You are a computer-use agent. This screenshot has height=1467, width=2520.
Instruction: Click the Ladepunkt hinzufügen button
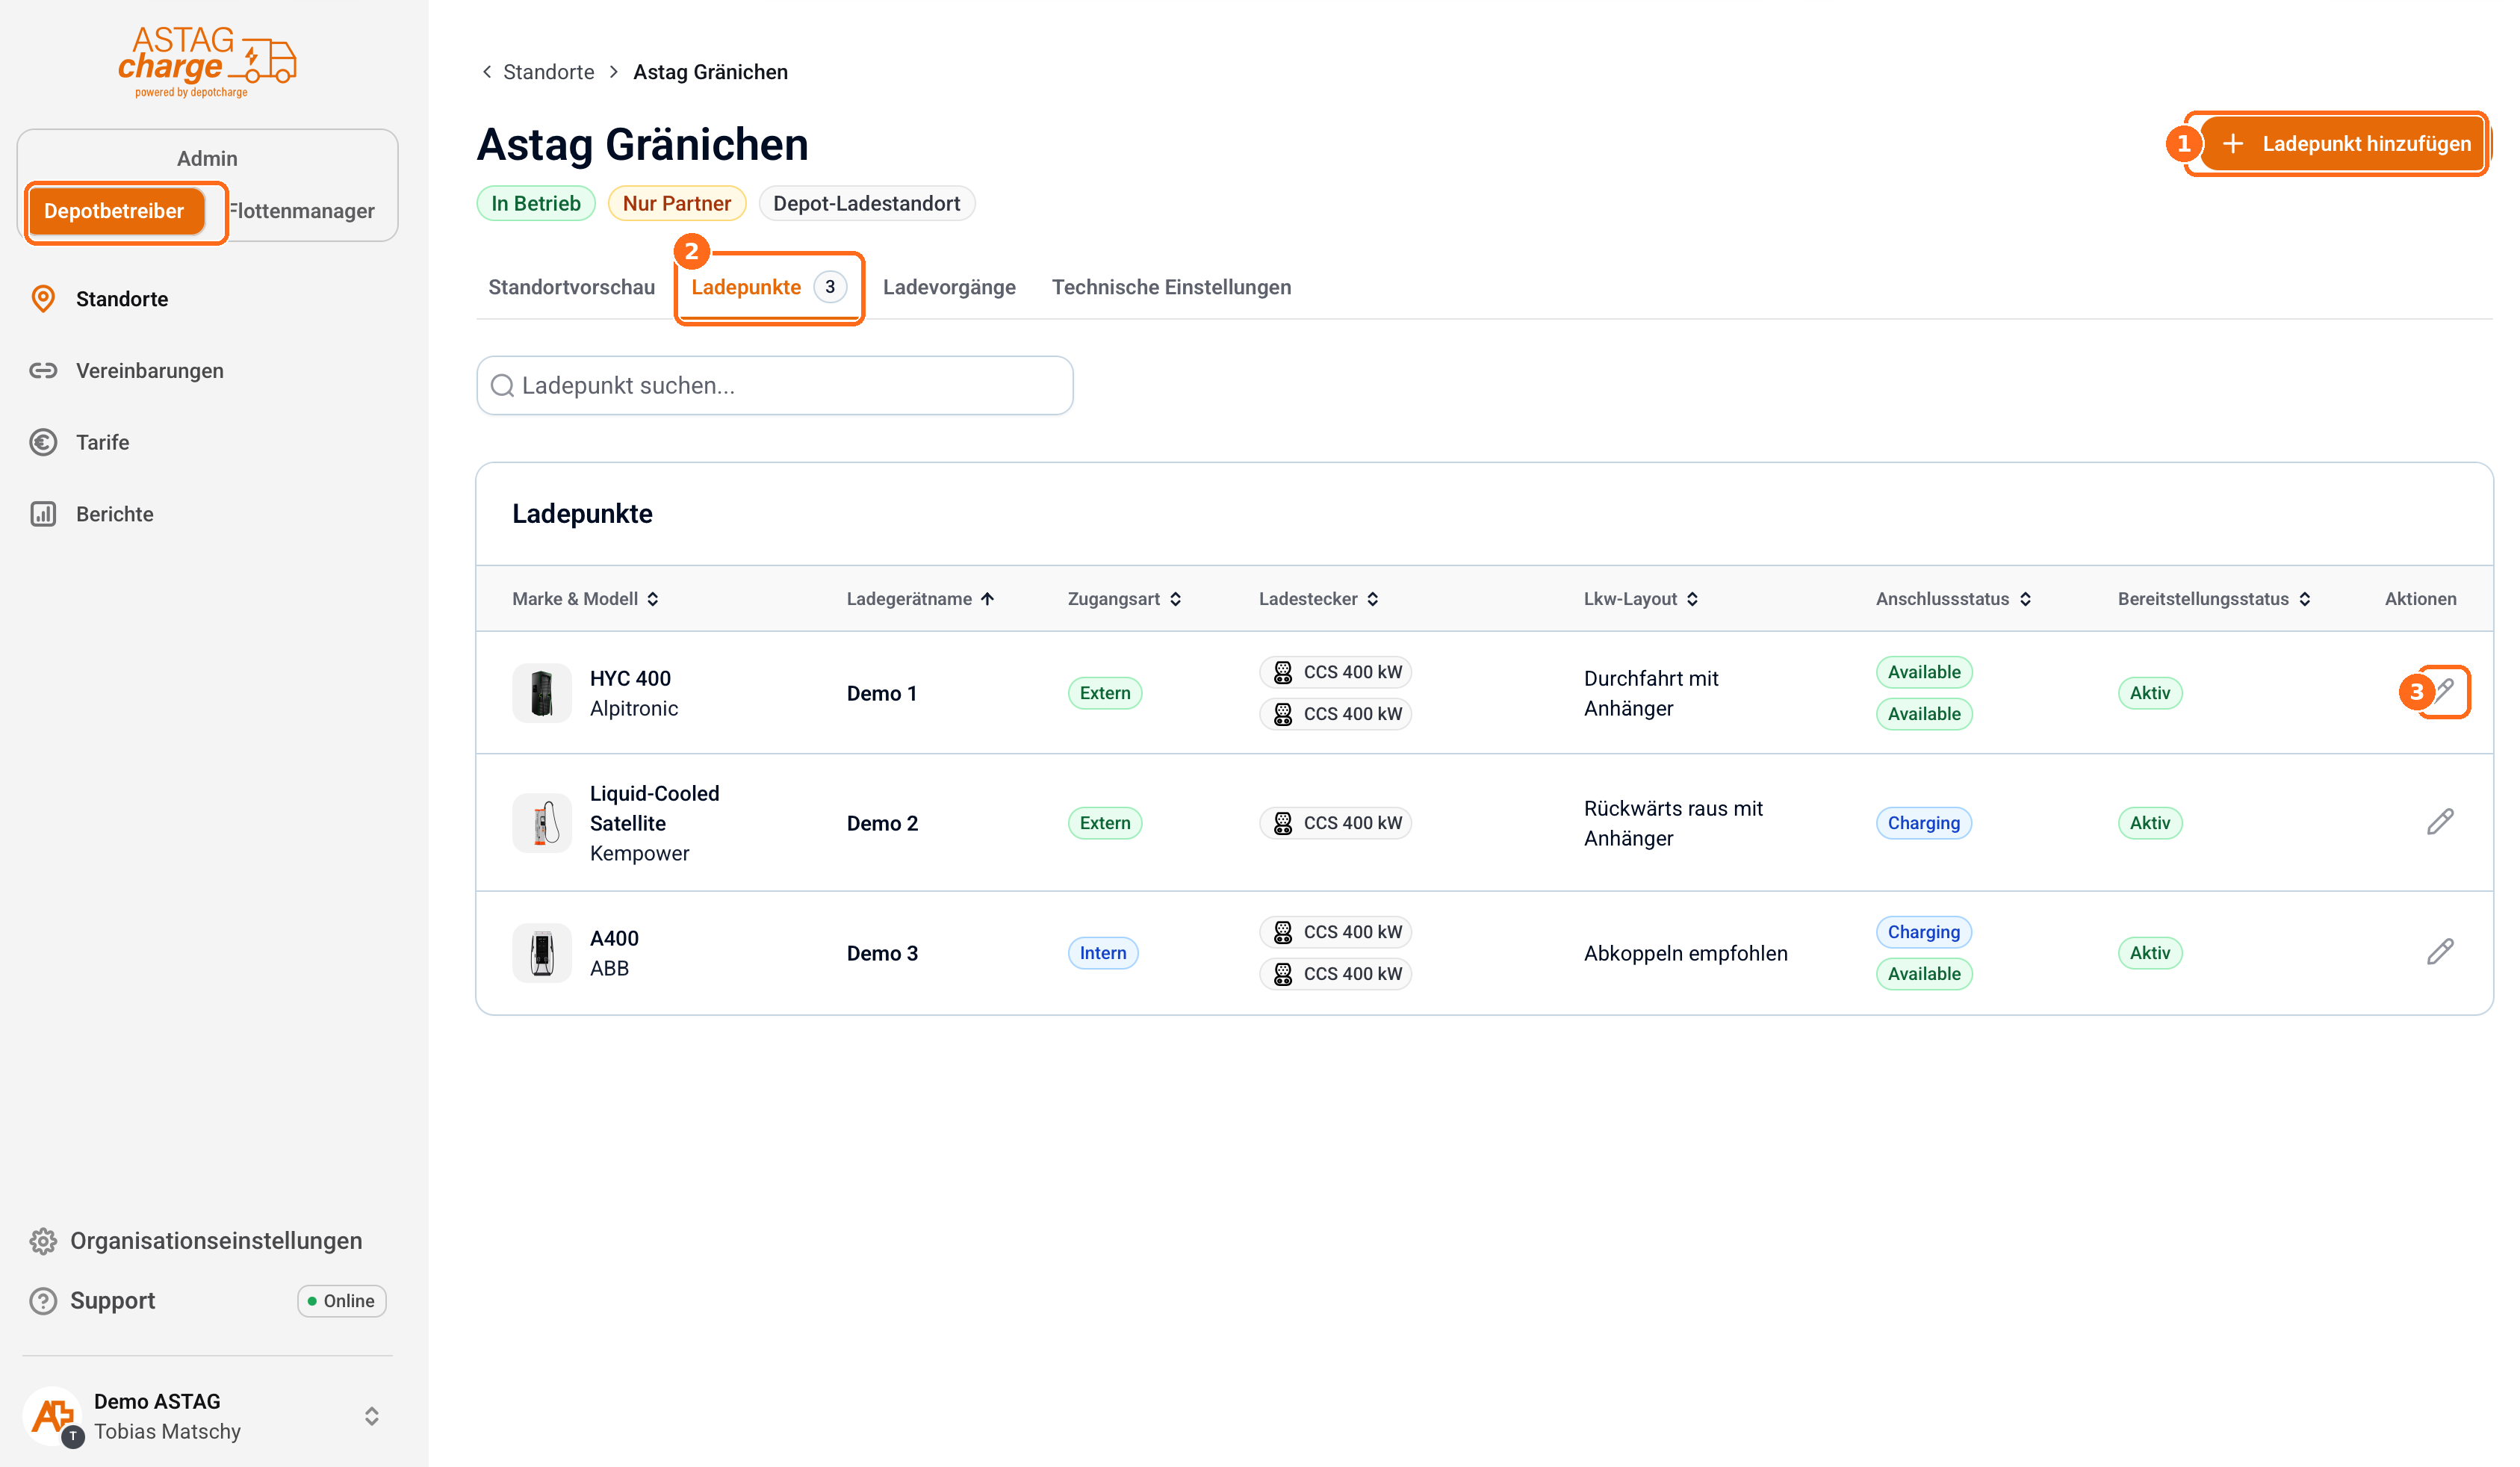[2345, 144]
